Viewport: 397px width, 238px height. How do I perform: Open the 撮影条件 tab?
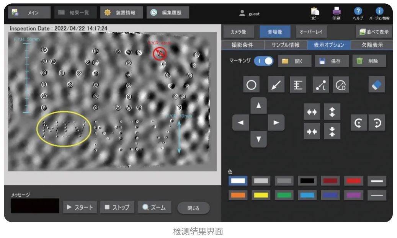point(242,45)
